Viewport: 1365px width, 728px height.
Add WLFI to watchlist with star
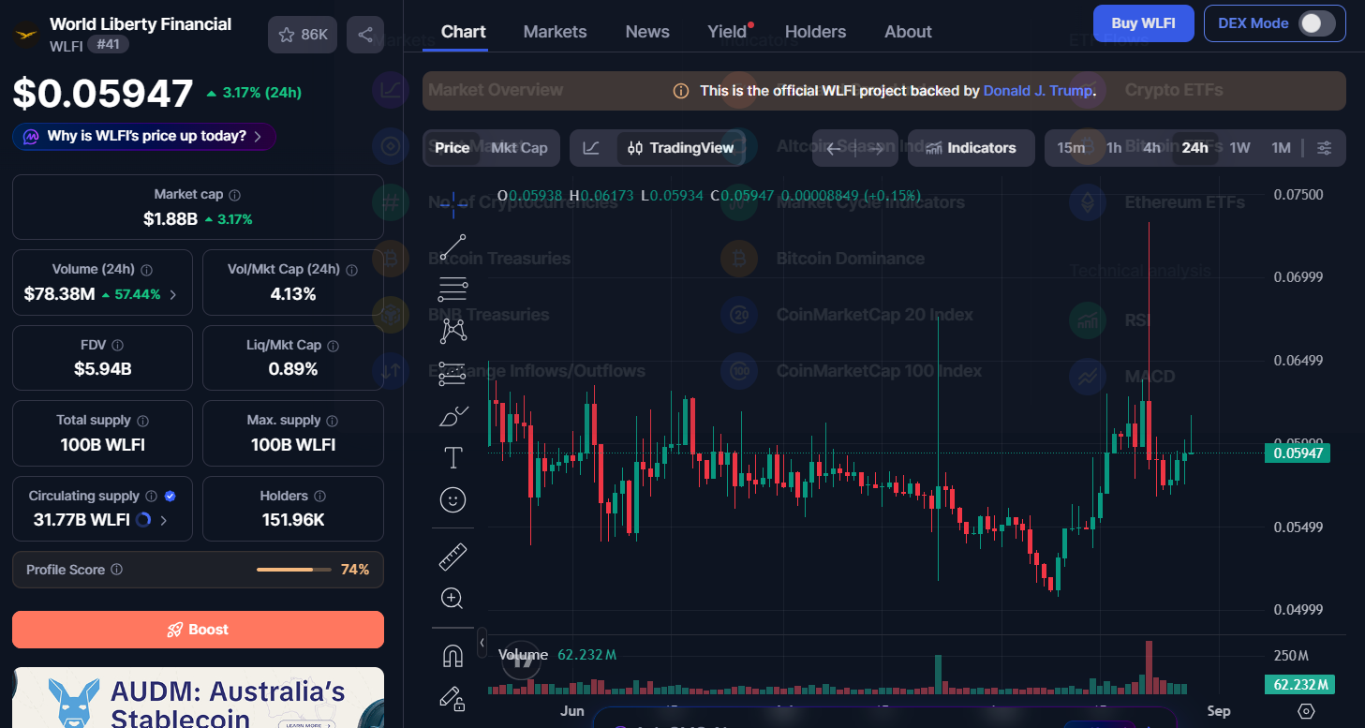coord(303,35)
